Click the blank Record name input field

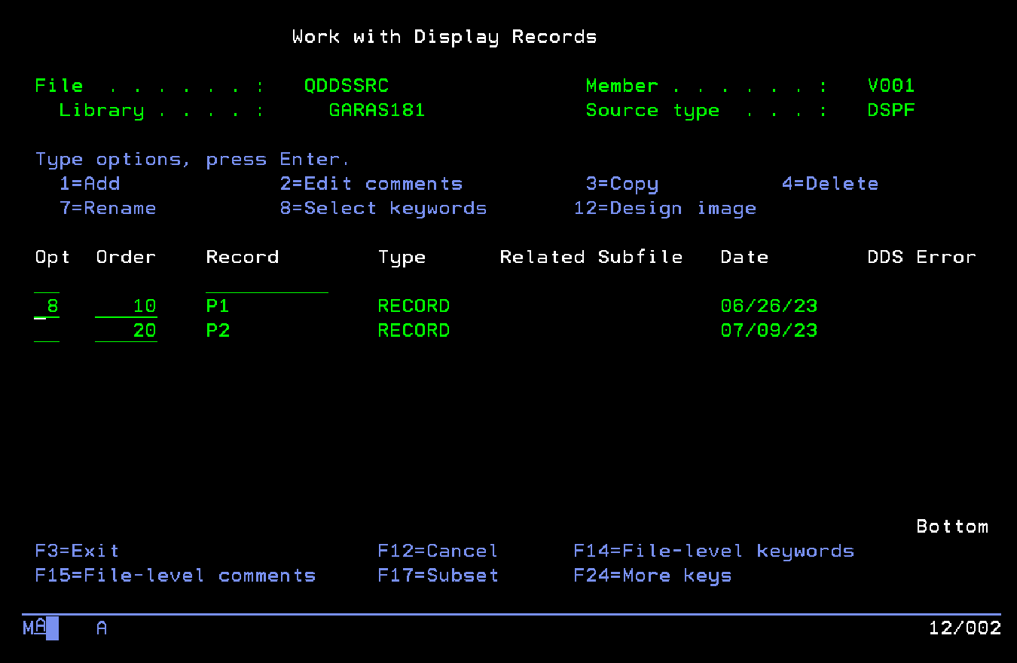(267, 283)
